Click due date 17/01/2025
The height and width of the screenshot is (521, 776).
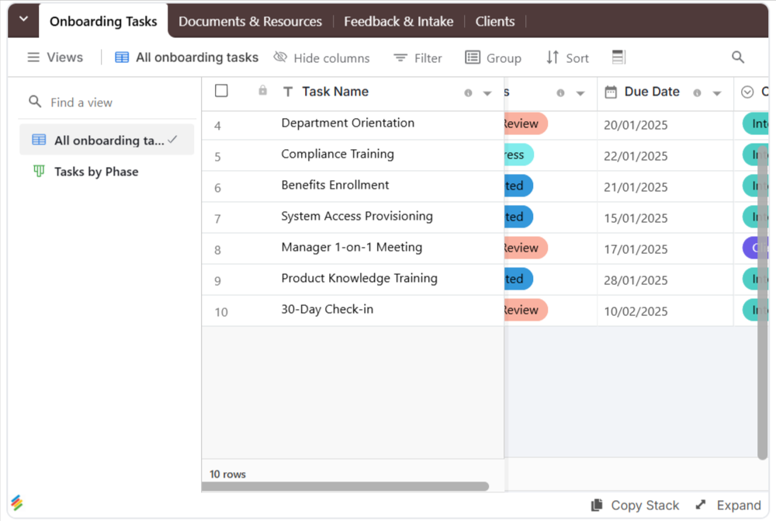(636, 249)
